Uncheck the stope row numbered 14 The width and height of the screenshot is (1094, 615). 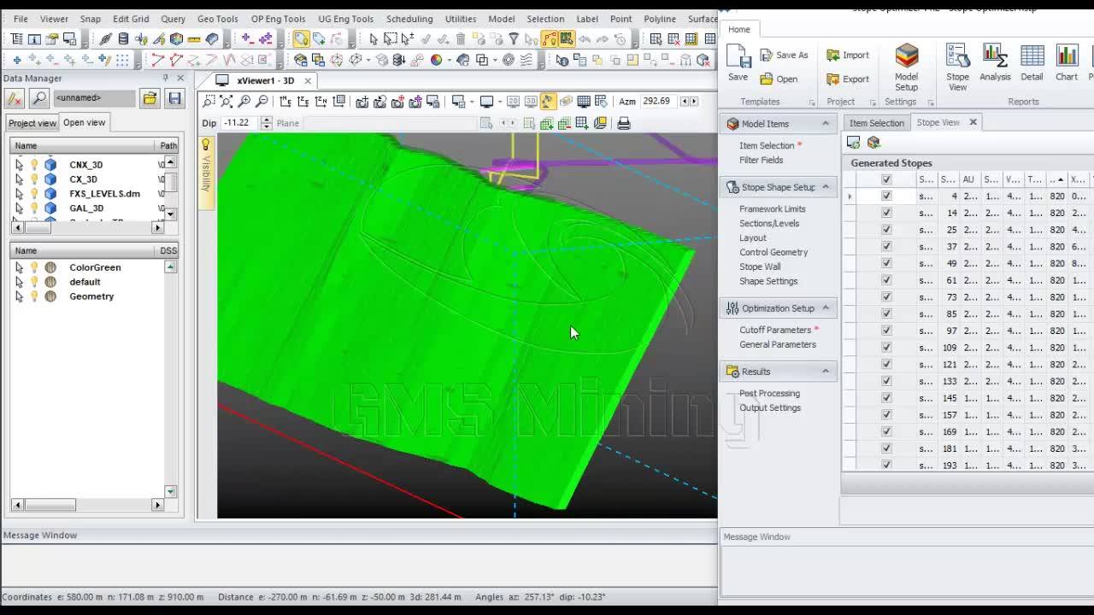click(x=886, y=213)
